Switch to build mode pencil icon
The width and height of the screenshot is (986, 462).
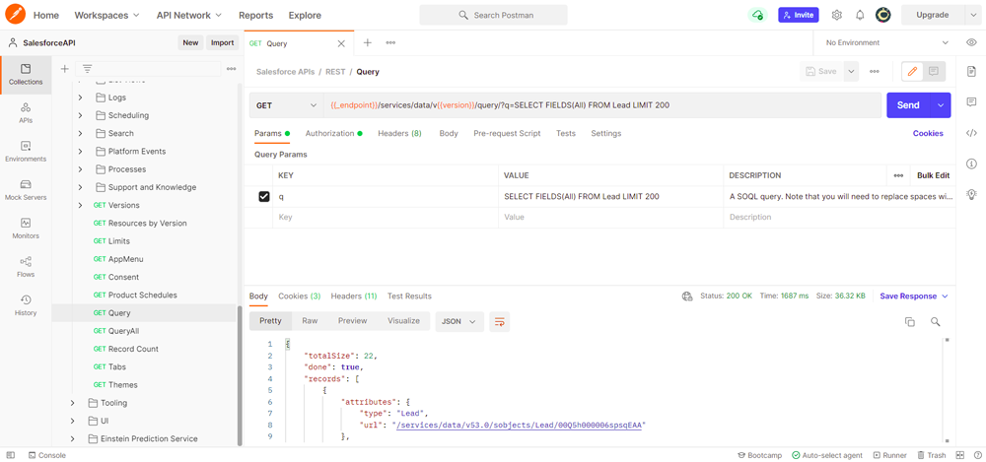point(912,72)
